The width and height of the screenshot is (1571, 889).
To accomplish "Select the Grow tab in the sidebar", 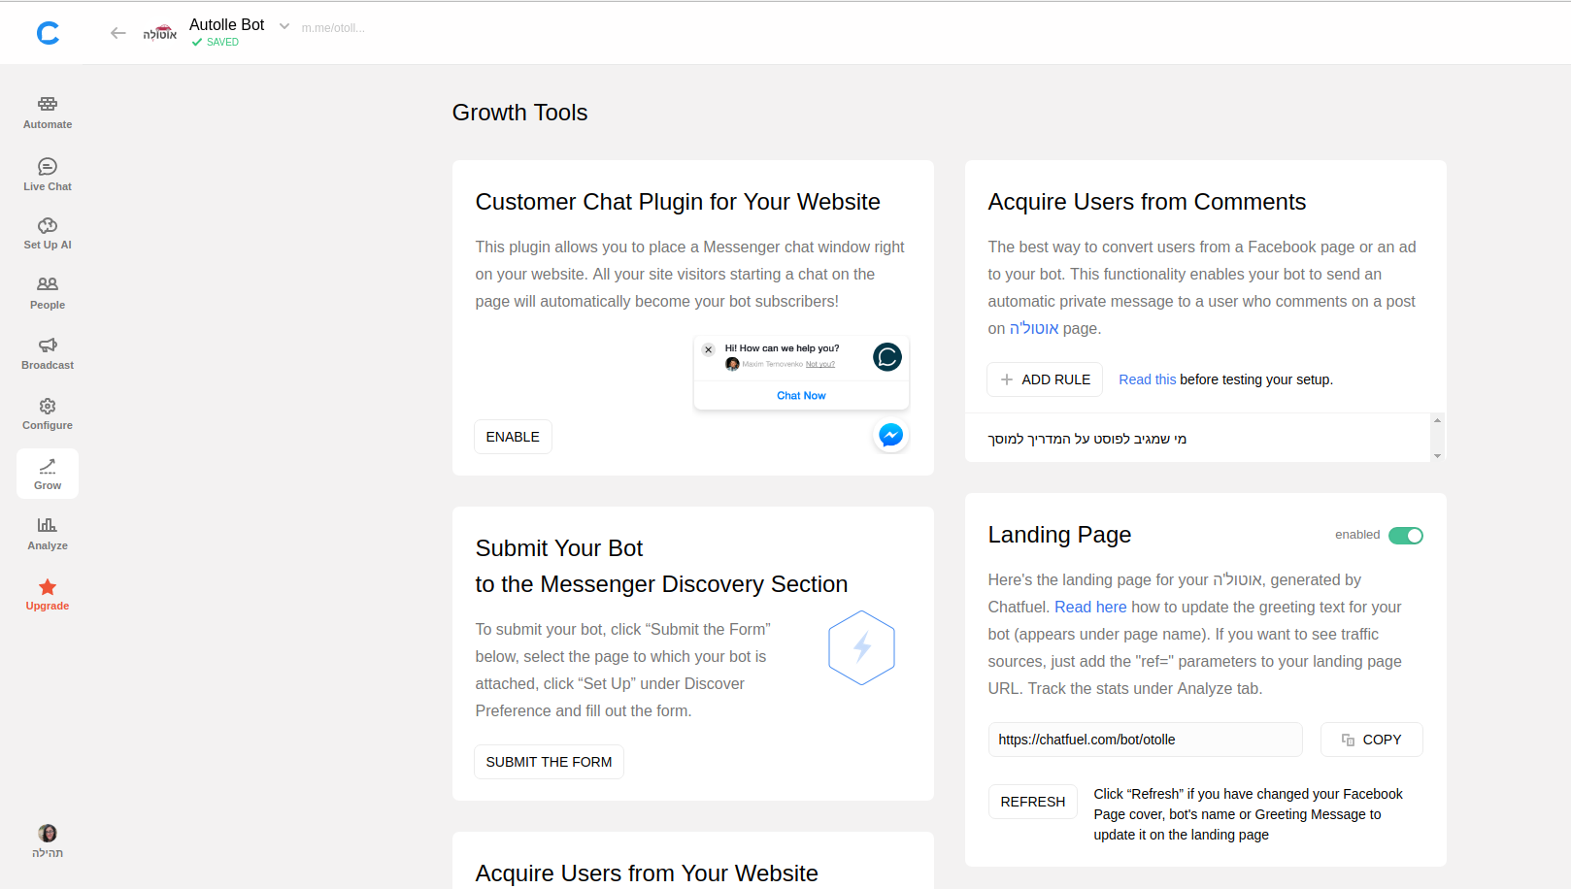I will pos(48,474).
